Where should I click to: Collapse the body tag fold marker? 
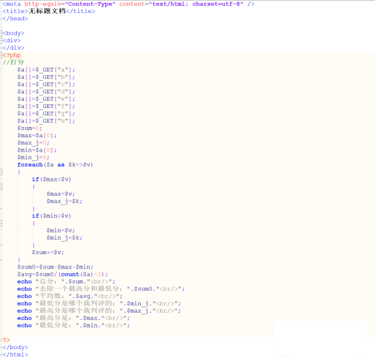pos(2,33)
